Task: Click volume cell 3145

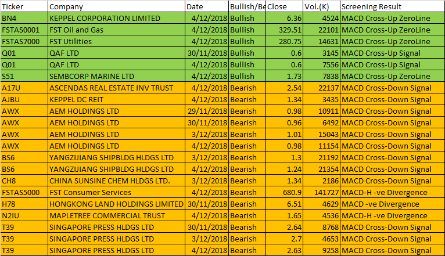Action: tap(321, 53)
